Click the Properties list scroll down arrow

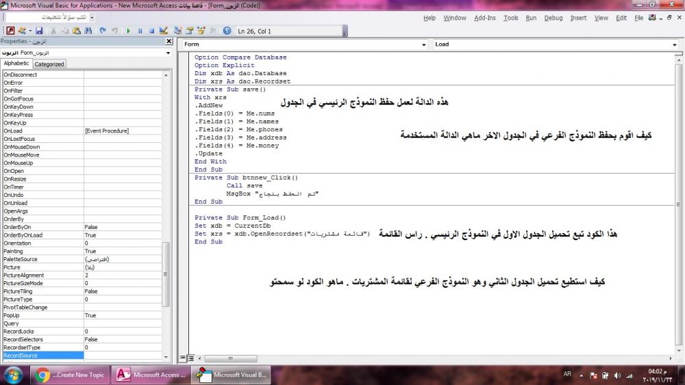(166, 357)
